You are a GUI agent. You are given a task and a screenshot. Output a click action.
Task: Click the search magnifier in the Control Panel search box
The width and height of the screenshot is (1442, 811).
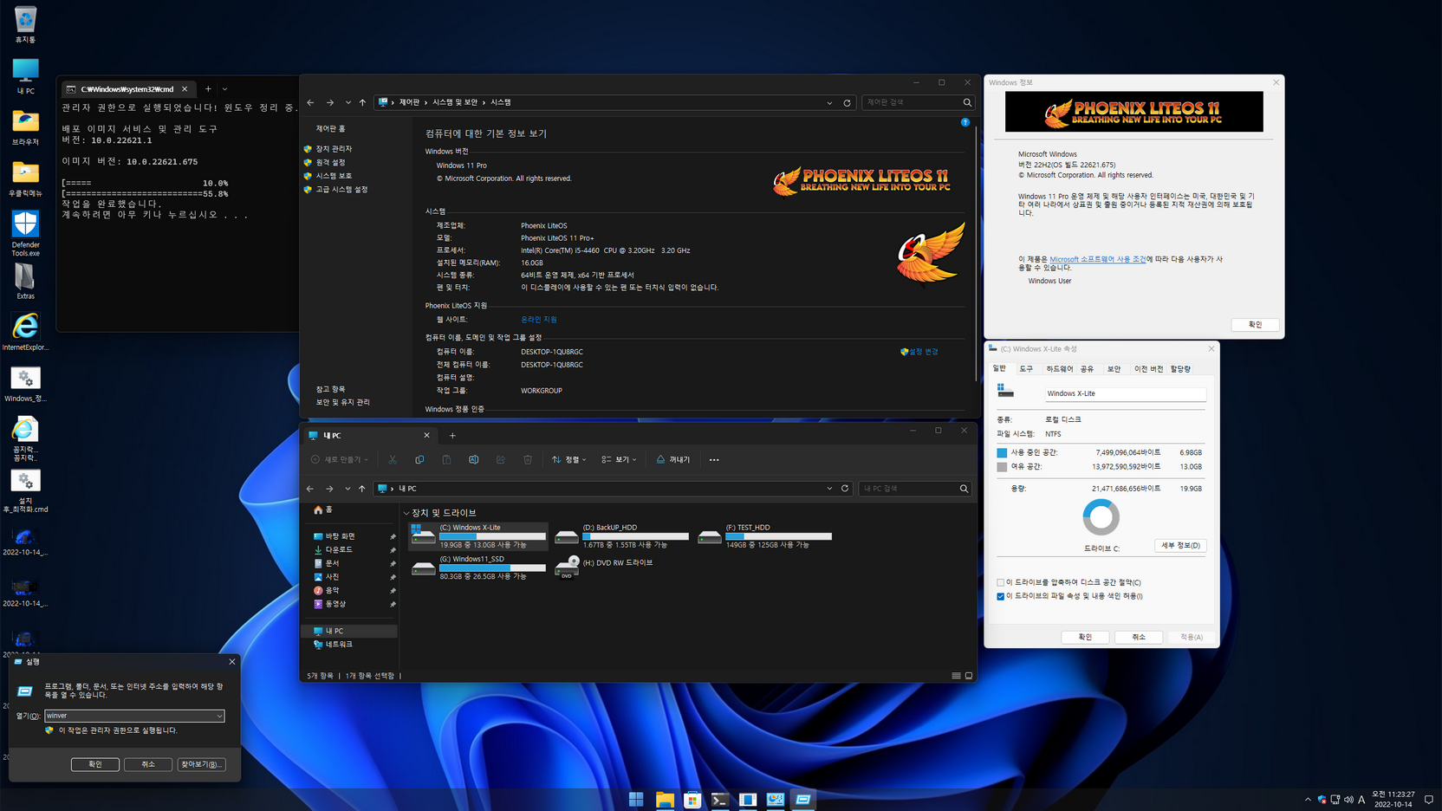tap(967, 102)
